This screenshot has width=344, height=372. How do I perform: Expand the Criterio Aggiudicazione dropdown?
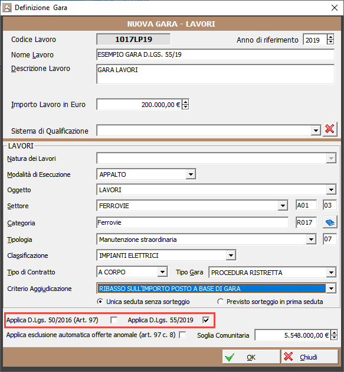pyautogui.click(x=331, y=289)
